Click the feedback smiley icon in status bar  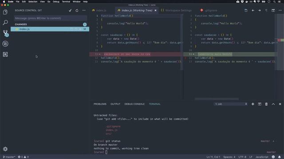273,157
